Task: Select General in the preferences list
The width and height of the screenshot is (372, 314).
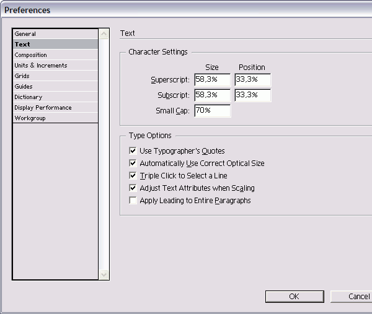Action: (x=25, y=34)
